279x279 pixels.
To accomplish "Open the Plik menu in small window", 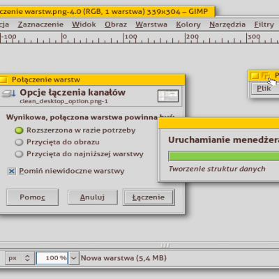I will pyautogui.click(x=264, y=89).
